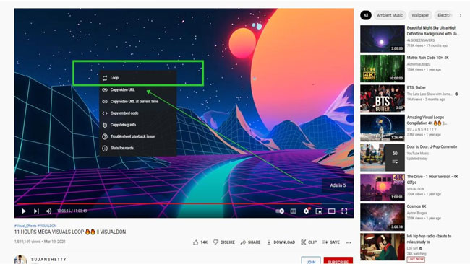The height and width of the screenshot is (264, 470).
Task: Select Loop from the context menu
Action: click(x=138, y=78)
